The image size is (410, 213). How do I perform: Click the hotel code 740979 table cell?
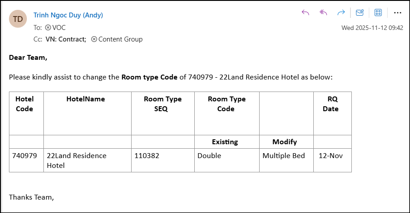(24, 156)
